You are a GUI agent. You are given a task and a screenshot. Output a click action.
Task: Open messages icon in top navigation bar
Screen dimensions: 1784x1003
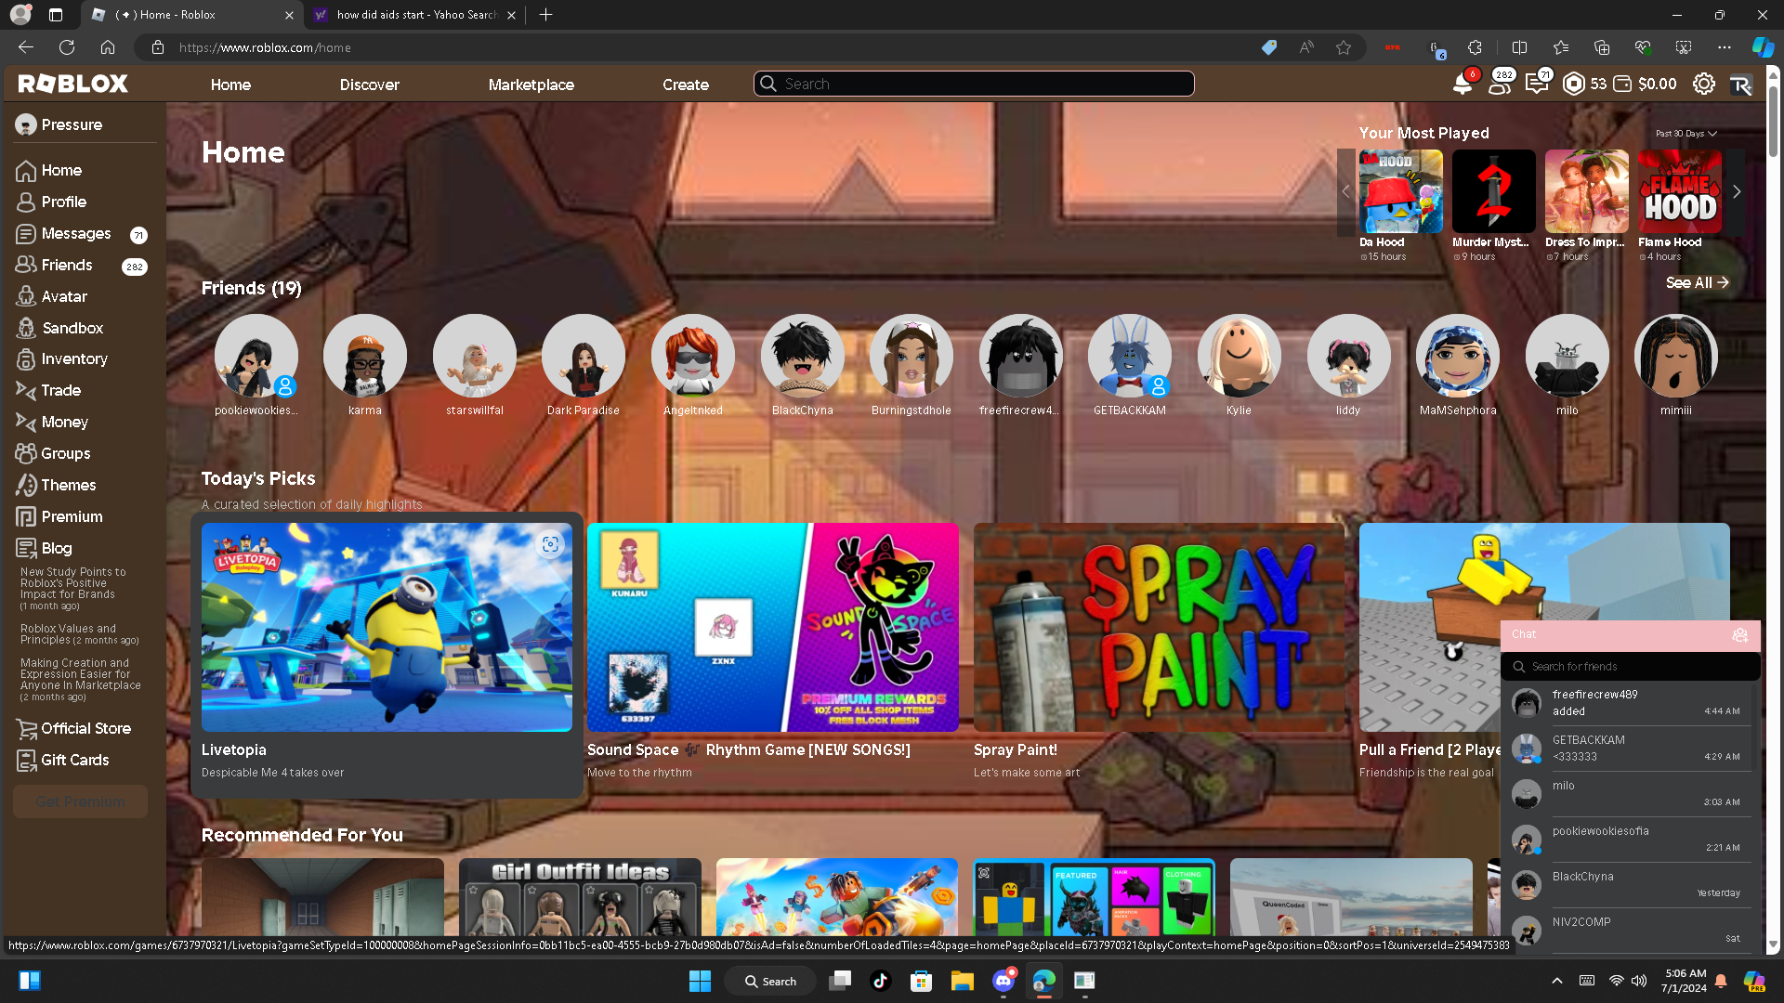1537,85
